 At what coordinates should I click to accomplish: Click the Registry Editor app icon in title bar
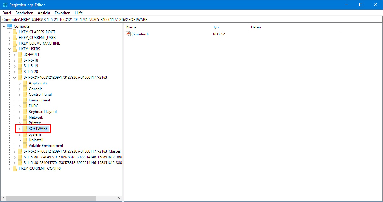click(5, 5)
